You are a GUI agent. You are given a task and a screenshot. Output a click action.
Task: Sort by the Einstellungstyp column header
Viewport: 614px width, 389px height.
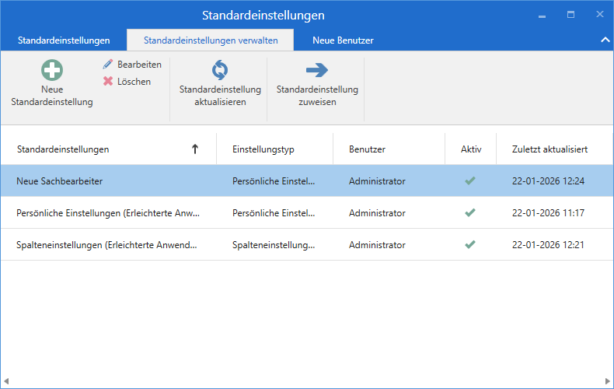(x=263, y=149)
